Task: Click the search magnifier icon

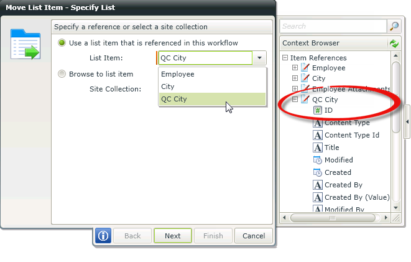Action: [x=394, y=26]
